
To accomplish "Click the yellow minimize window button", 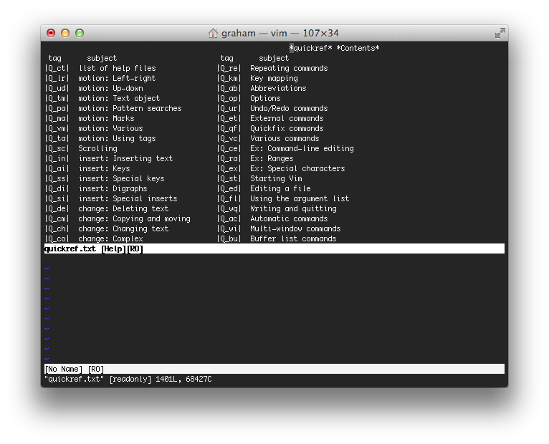I will point(65,33).
